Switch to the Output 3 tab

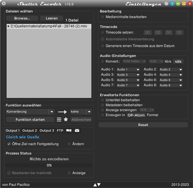pyautogui.click(x=47, y=130)
